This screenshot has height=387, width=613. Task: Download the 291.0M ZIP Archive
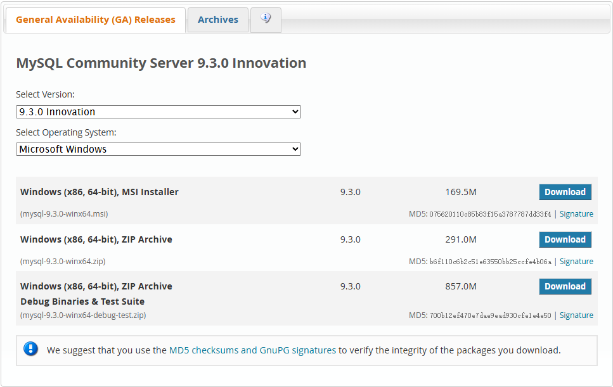(565, 239)
